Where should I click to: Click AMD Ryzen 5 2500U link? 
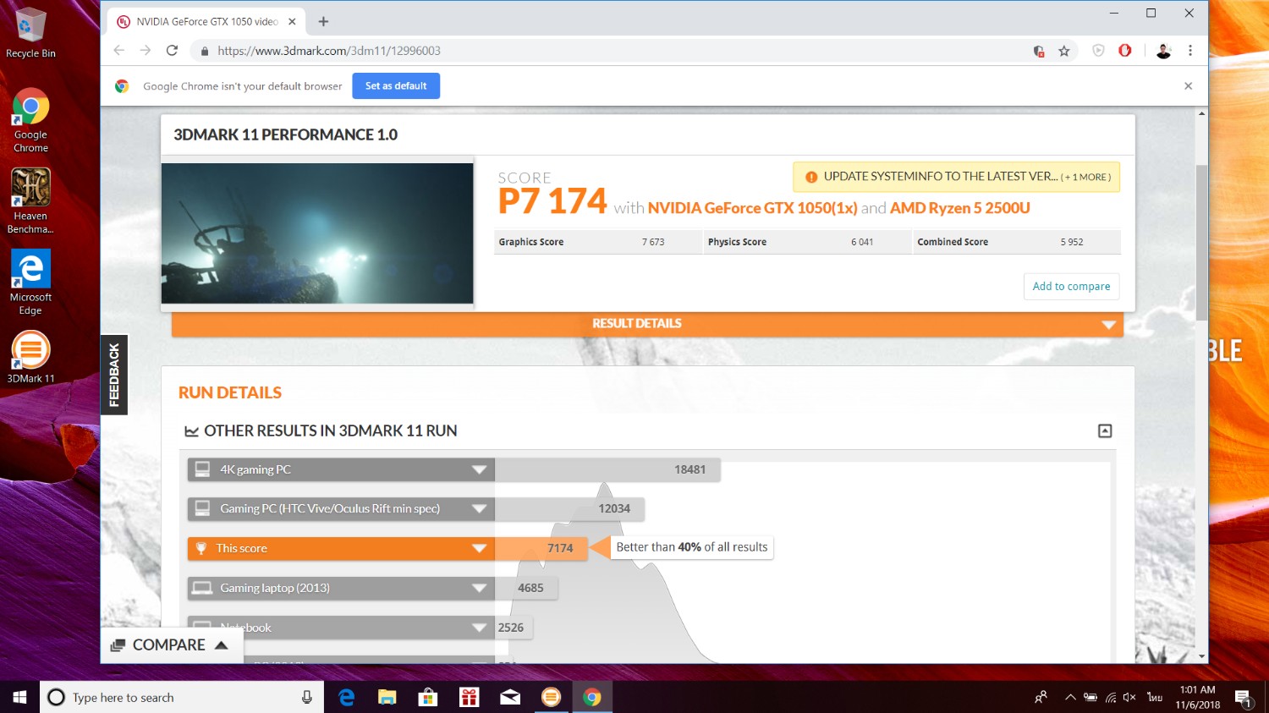click(x=960, y=208)
